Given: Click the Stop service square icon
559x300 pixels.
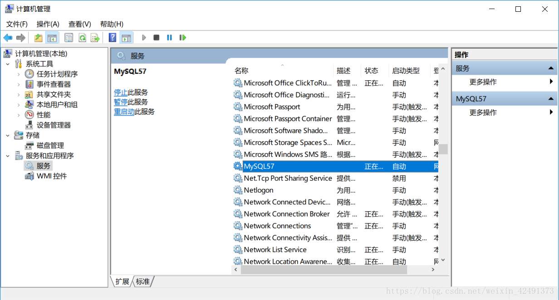Looking at the screenshot, I should [156, 38].
